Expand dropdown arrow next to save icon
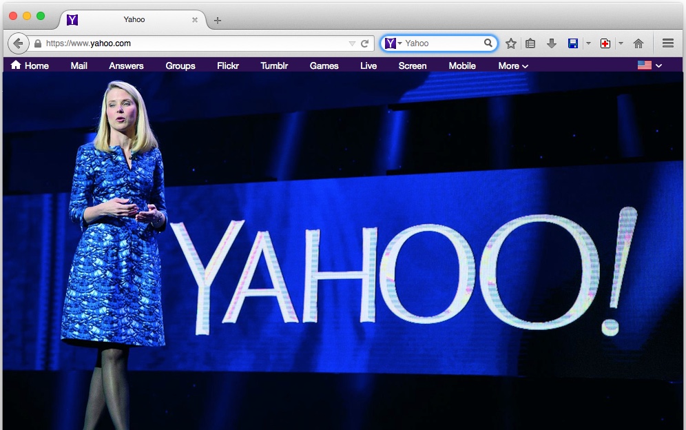Viewport: 686px width, 430px height. [588, 43]
